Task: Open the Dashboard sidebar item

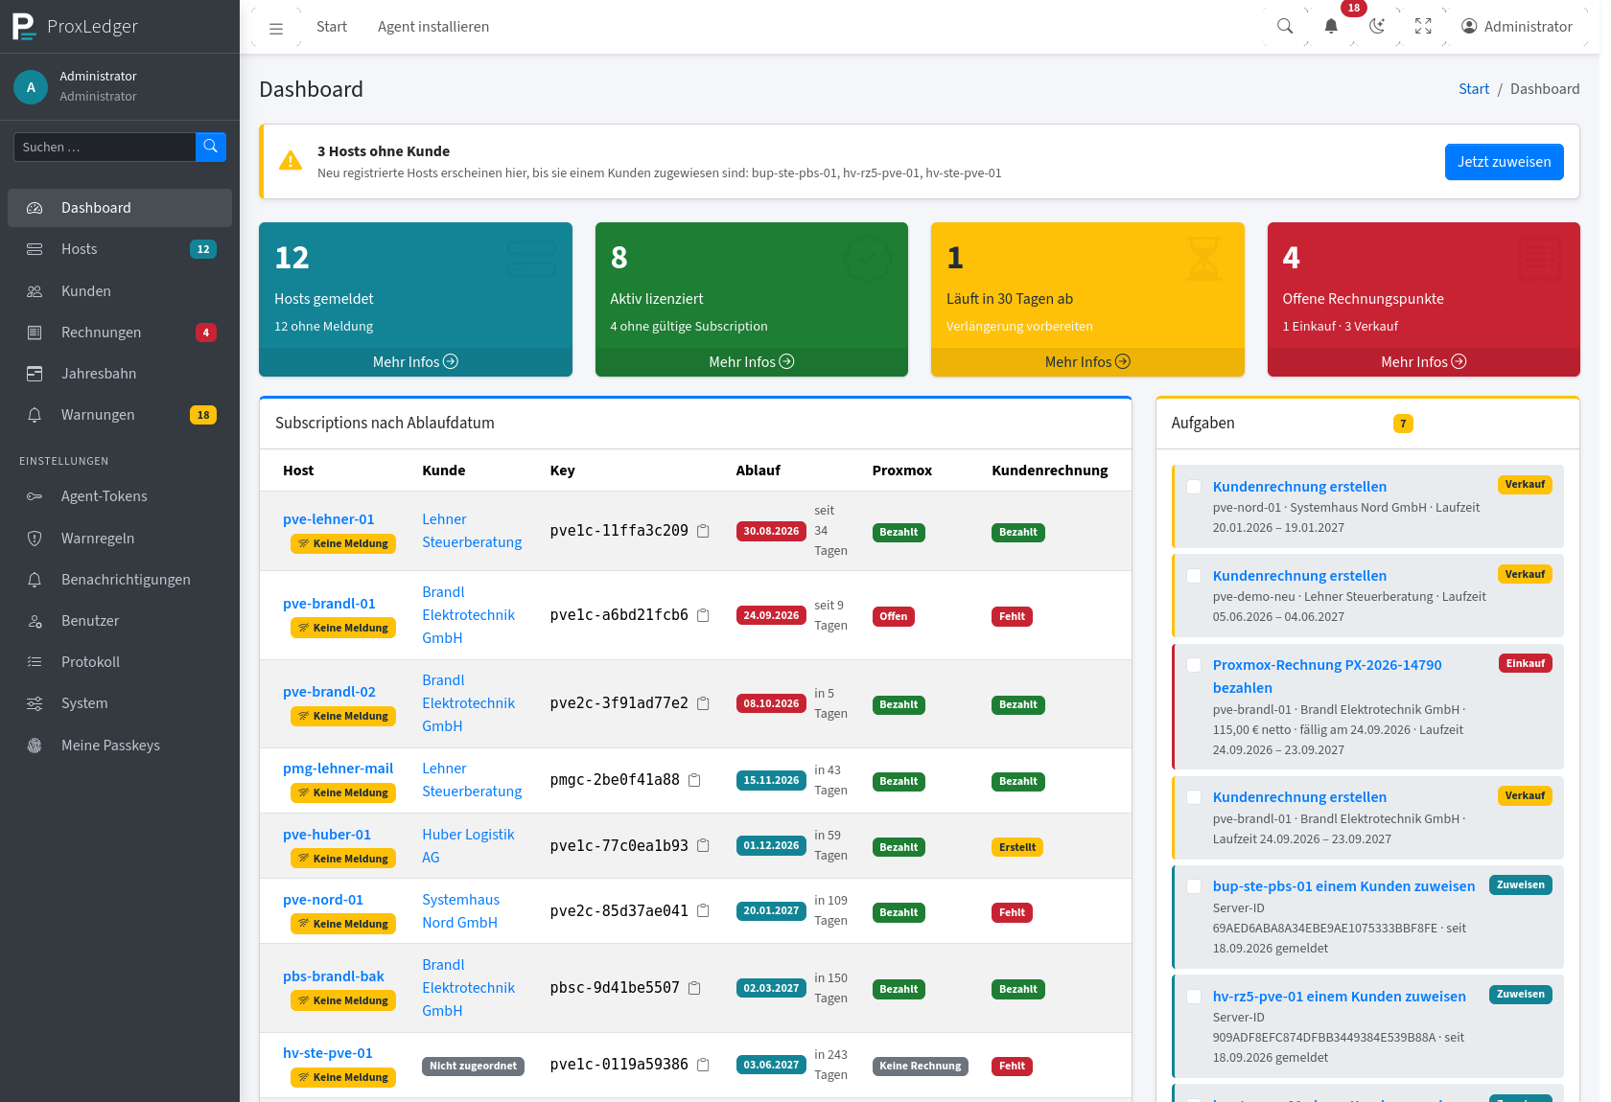Action: point(120,208)
